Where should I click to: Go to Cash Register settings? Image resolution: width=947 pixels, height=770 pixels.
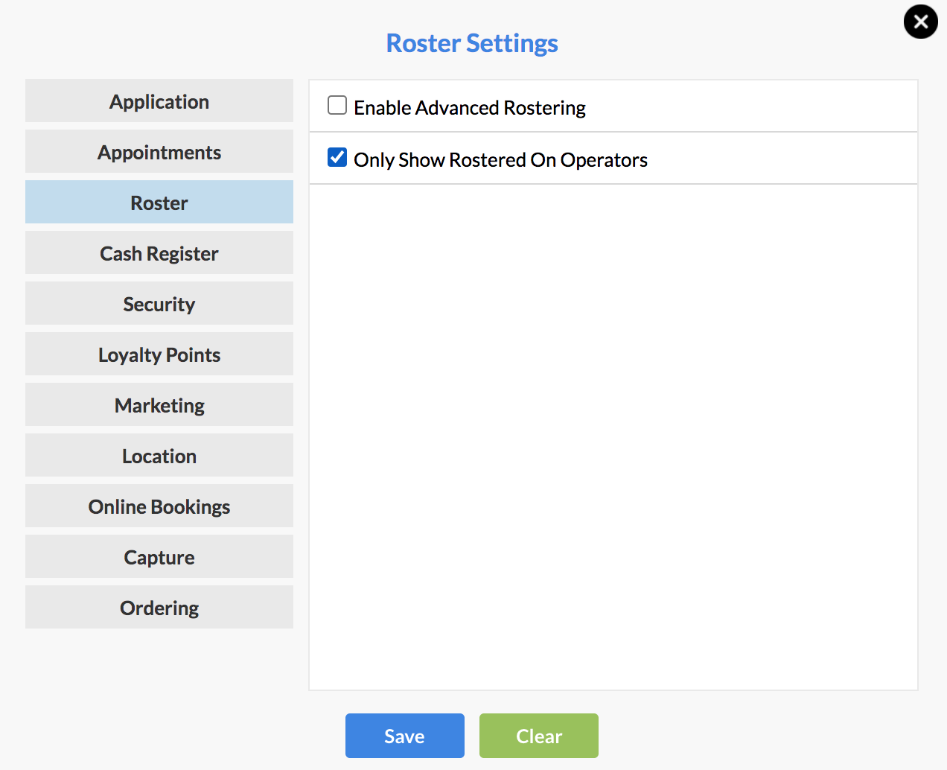(x=159, y=252)
